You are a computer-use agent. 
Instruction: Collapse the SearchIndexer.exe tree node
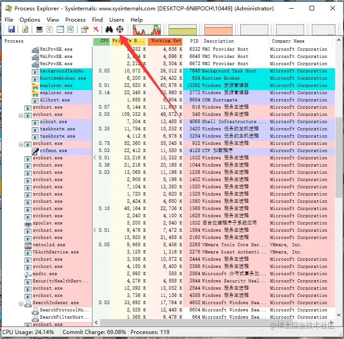click(21, 304)
